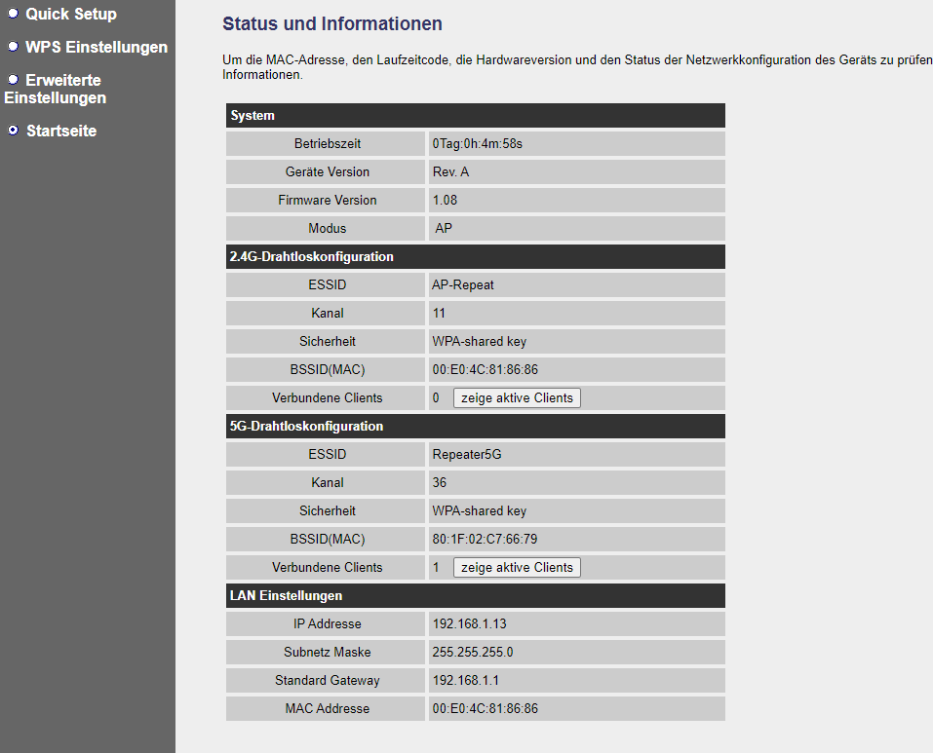The image size is (933, 753).
Task: Click the System section header bar
Action: 475,116
